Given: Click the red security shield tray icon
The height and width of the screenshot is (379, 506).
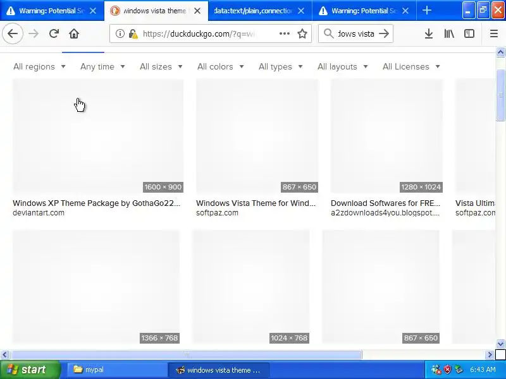Looking at the screenshot, I should (x=447, y=370).
